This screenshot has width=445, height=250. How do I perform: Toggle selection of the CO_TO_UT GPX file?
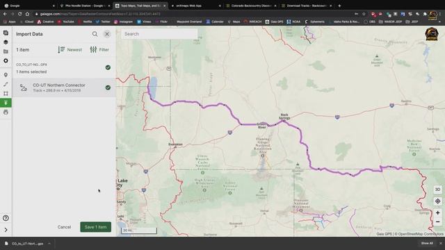point(108,67)
